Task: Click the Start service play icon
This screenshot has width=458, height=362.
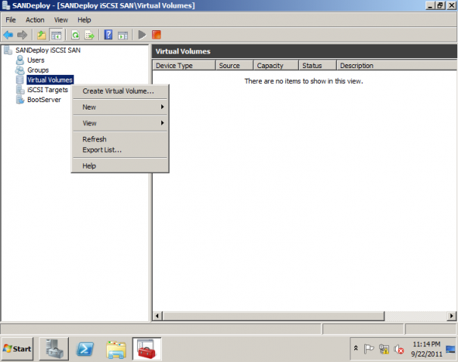Action: pos(142,35)
